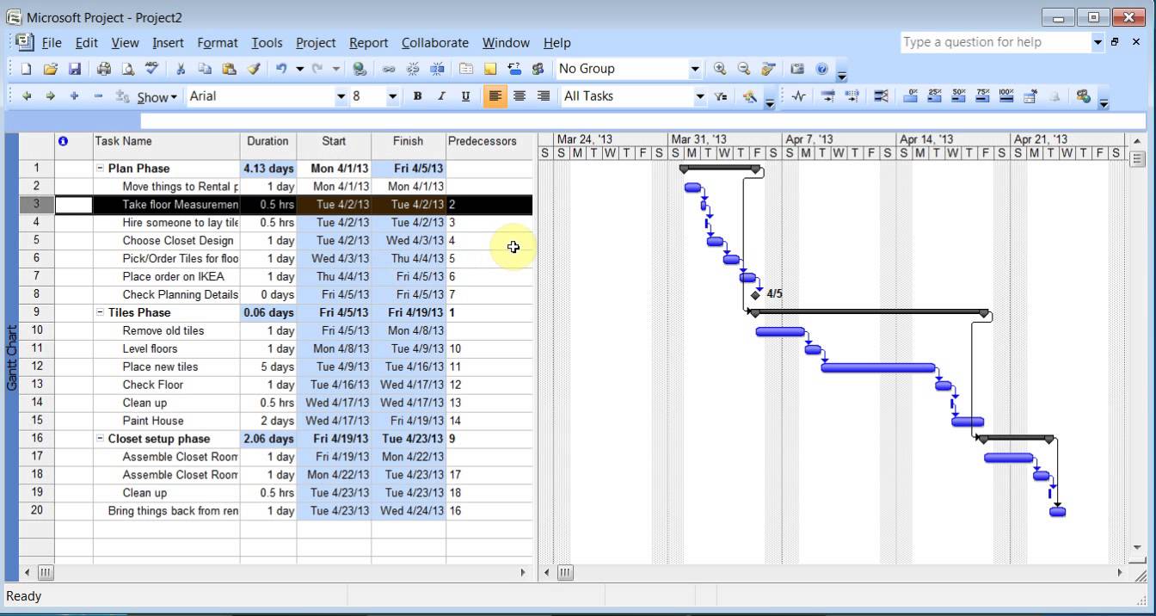Open the No Group dropdown
Image resolution: width=1156 pixels, height=616 pixels.
point(695,69)
